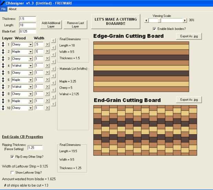
Task: Click the move arrows for layer 2
Action: coord(3,52)
